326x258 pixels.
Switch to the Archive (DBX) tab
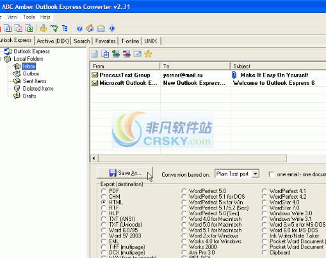tap(53, 41)
